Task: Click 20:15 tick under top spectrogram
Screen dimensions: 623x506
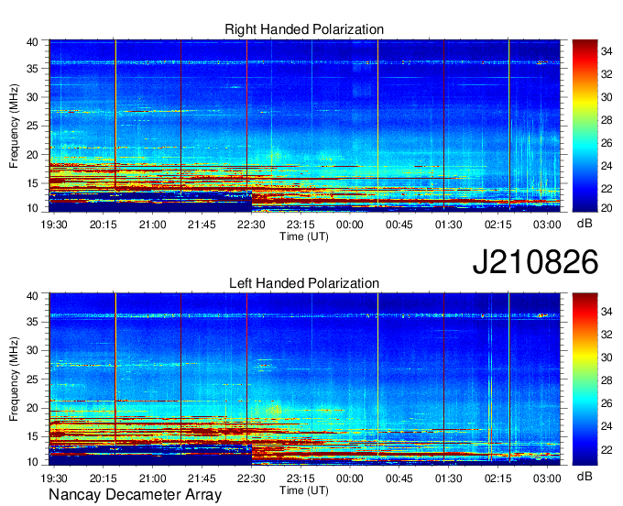Action: click(x=104, y=225)
